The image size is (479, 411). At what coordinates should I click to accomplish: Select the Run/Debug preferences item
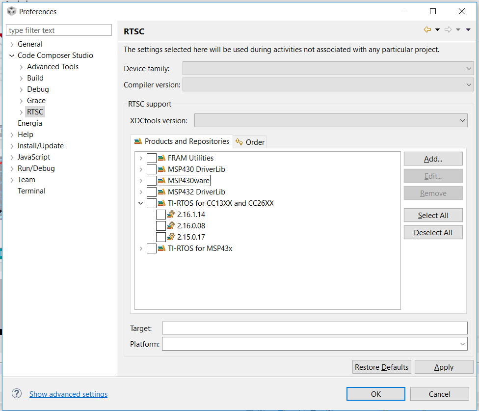coord(36,168)
